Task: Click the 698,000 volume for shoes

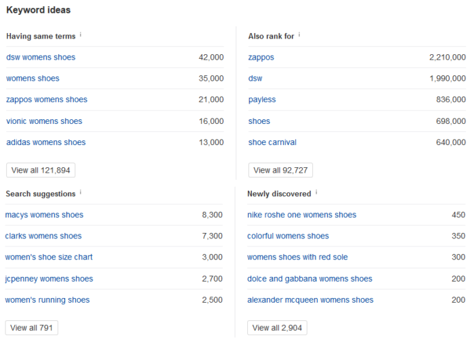Action: [x=451, y=121]
